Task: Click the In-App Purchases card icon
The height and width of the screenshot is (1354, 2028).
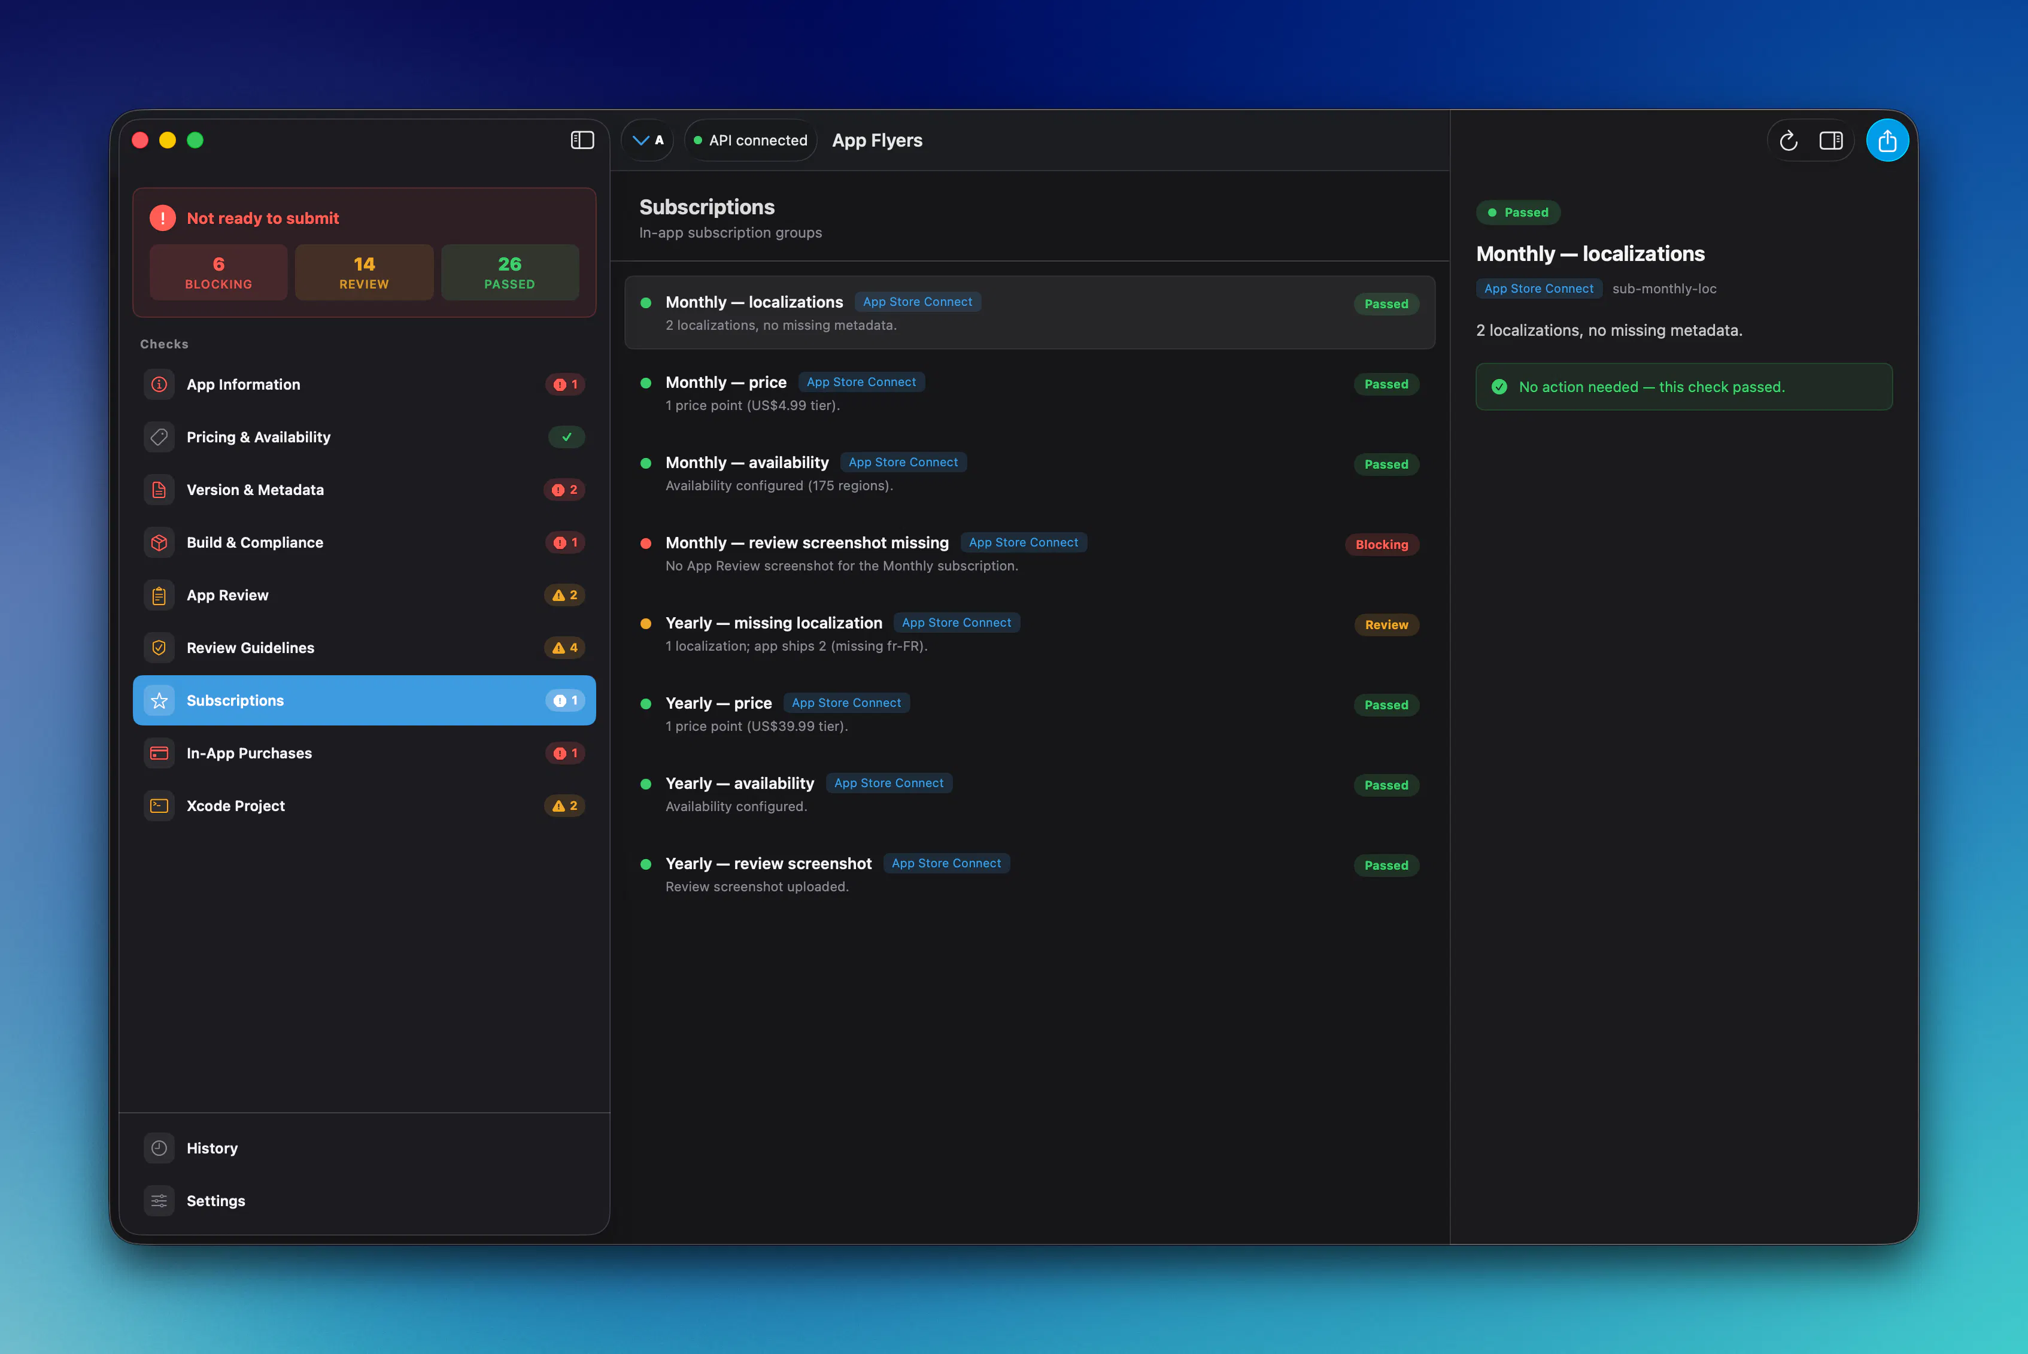Action: click(x=159, y=753)
